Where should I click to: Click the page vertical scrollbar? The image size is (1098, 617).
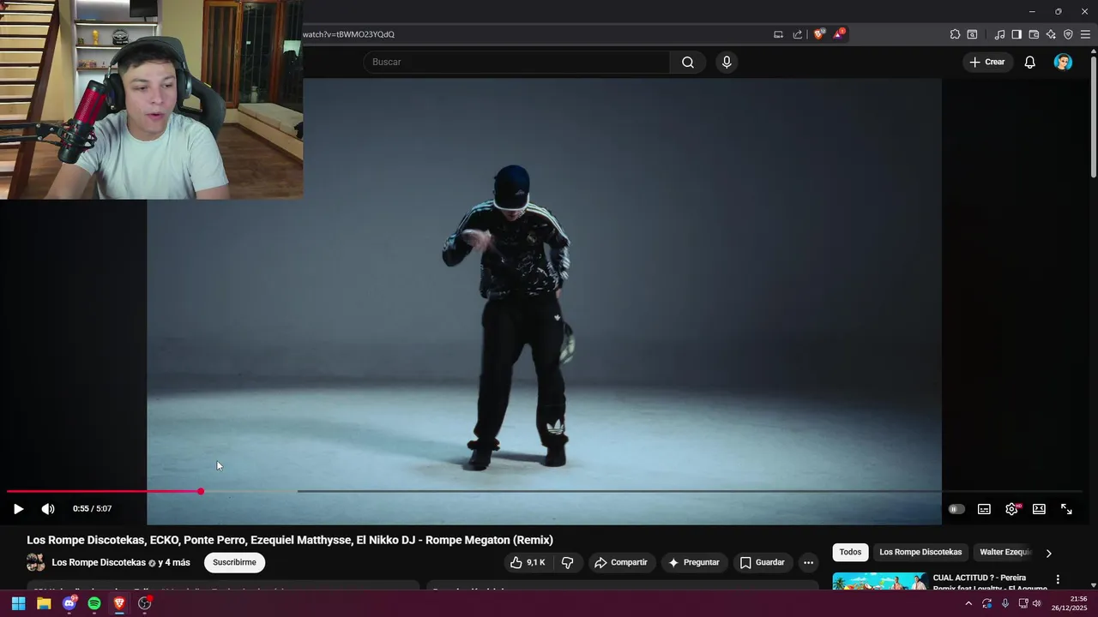1093,116
